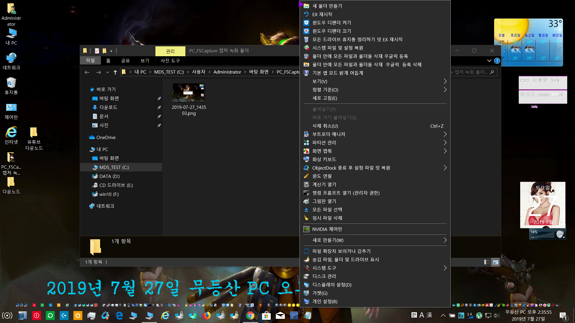This screenshot has width=575, height=323.
Task: Select EX 재시작 from the context menu
Action: [375, 14]
